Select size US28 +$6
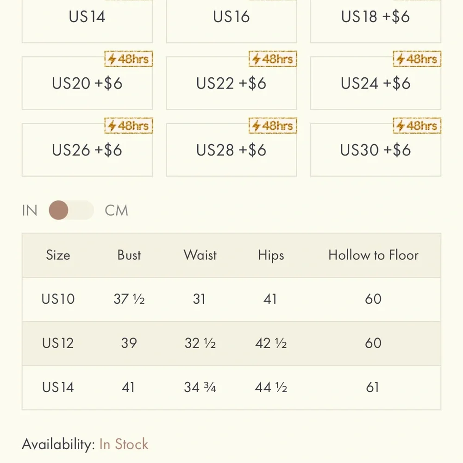 coord(231,150)
